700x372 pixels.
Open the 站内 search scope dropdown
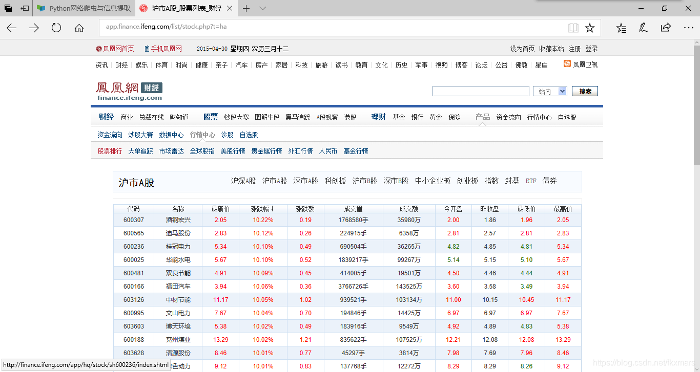(x=550, y=91)
